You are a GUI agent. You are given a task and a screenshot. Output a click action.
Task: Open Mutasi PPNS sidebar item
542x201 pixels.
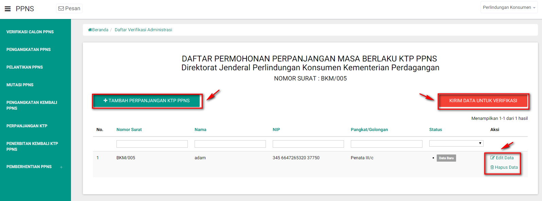point(20,85)
